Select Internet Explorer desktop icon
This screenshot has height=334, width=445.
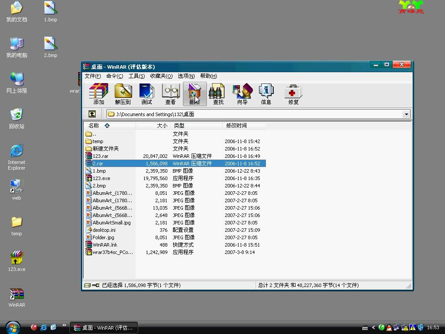click(x=17, y=157)
